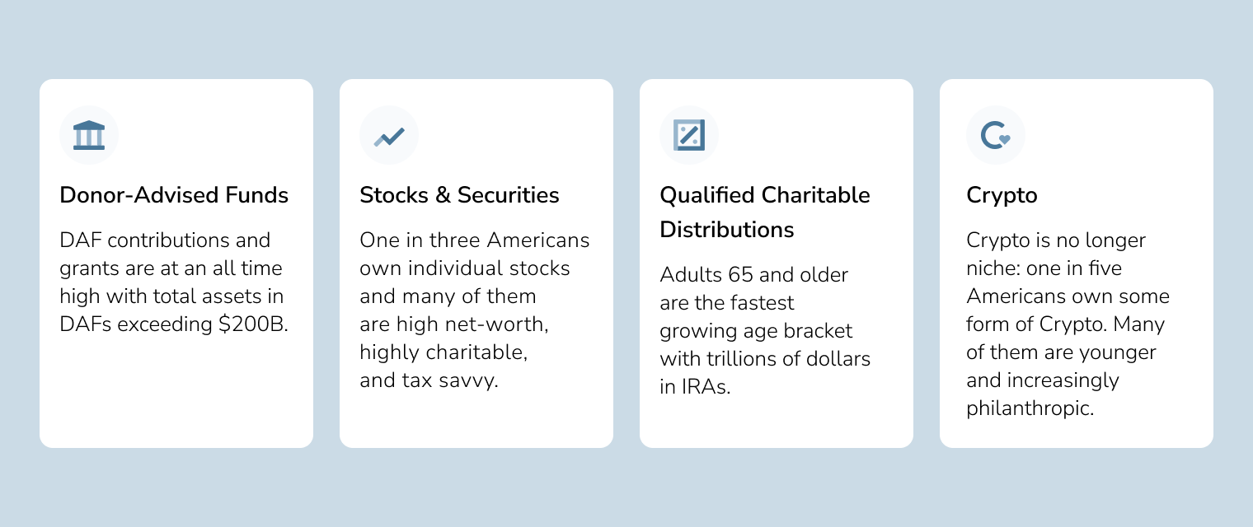Click the bank building icon
The image size is (1253, 527).
89,135
